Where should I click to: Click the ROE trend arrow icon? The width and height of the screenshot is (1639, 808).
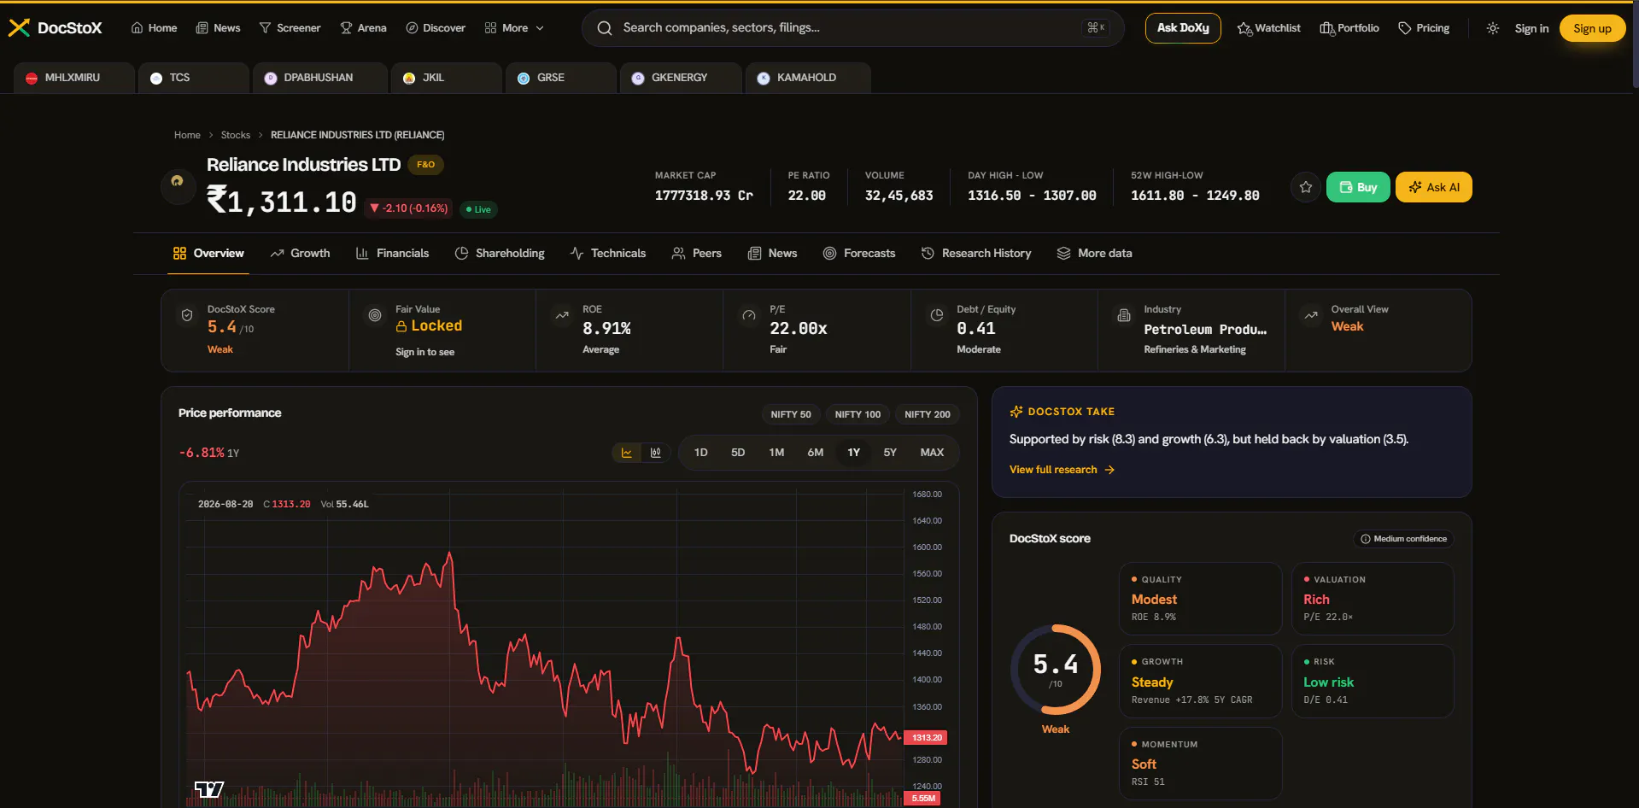[562, 315]
